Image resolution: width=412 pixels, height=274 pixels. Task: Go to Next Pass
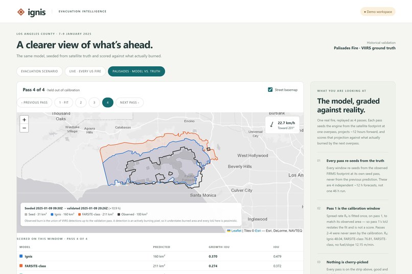(x=129, y=103)
